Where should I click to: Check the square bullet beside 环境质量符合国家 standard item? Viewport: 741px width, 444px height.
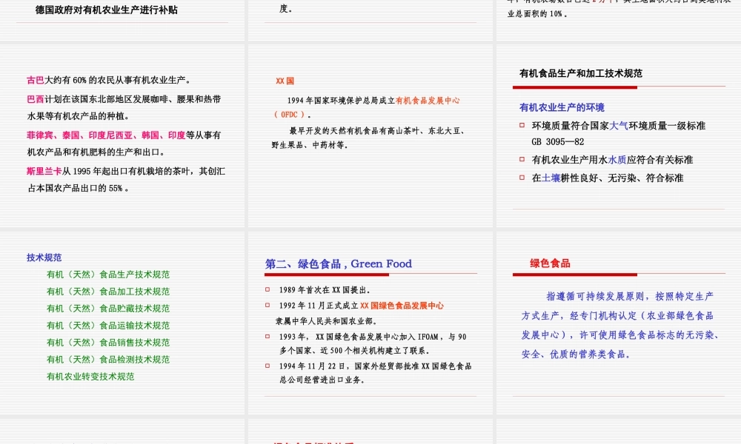[x=521, y=126]
